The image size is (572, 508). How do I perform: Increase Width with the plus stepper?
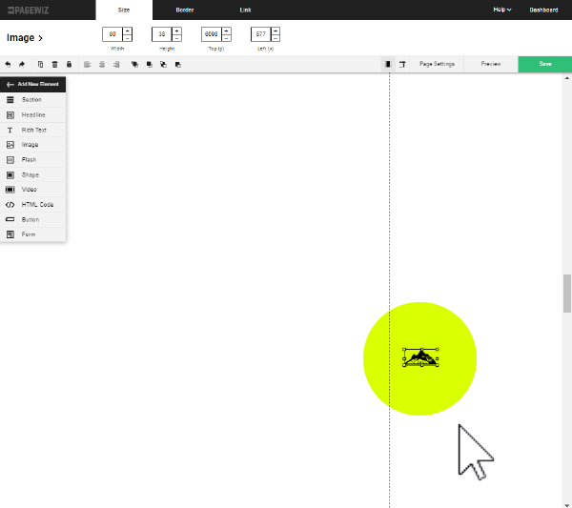[x=128, y=30]
